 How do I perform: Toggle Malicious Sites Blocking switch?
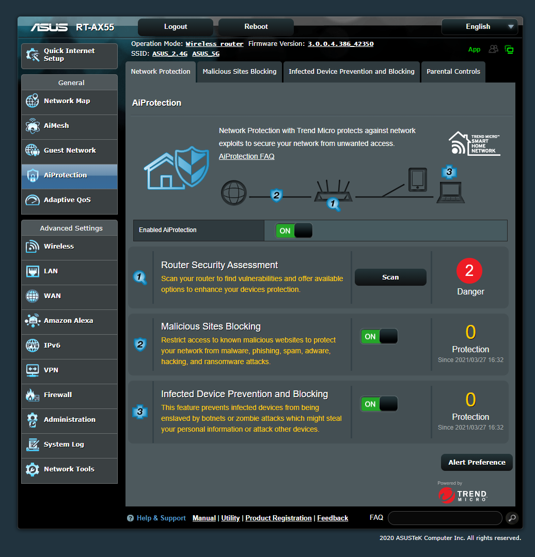(x=379, y=336)
